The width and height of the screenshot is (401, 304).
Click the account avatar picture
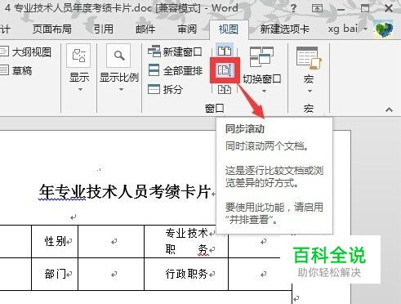pos(384,29)
